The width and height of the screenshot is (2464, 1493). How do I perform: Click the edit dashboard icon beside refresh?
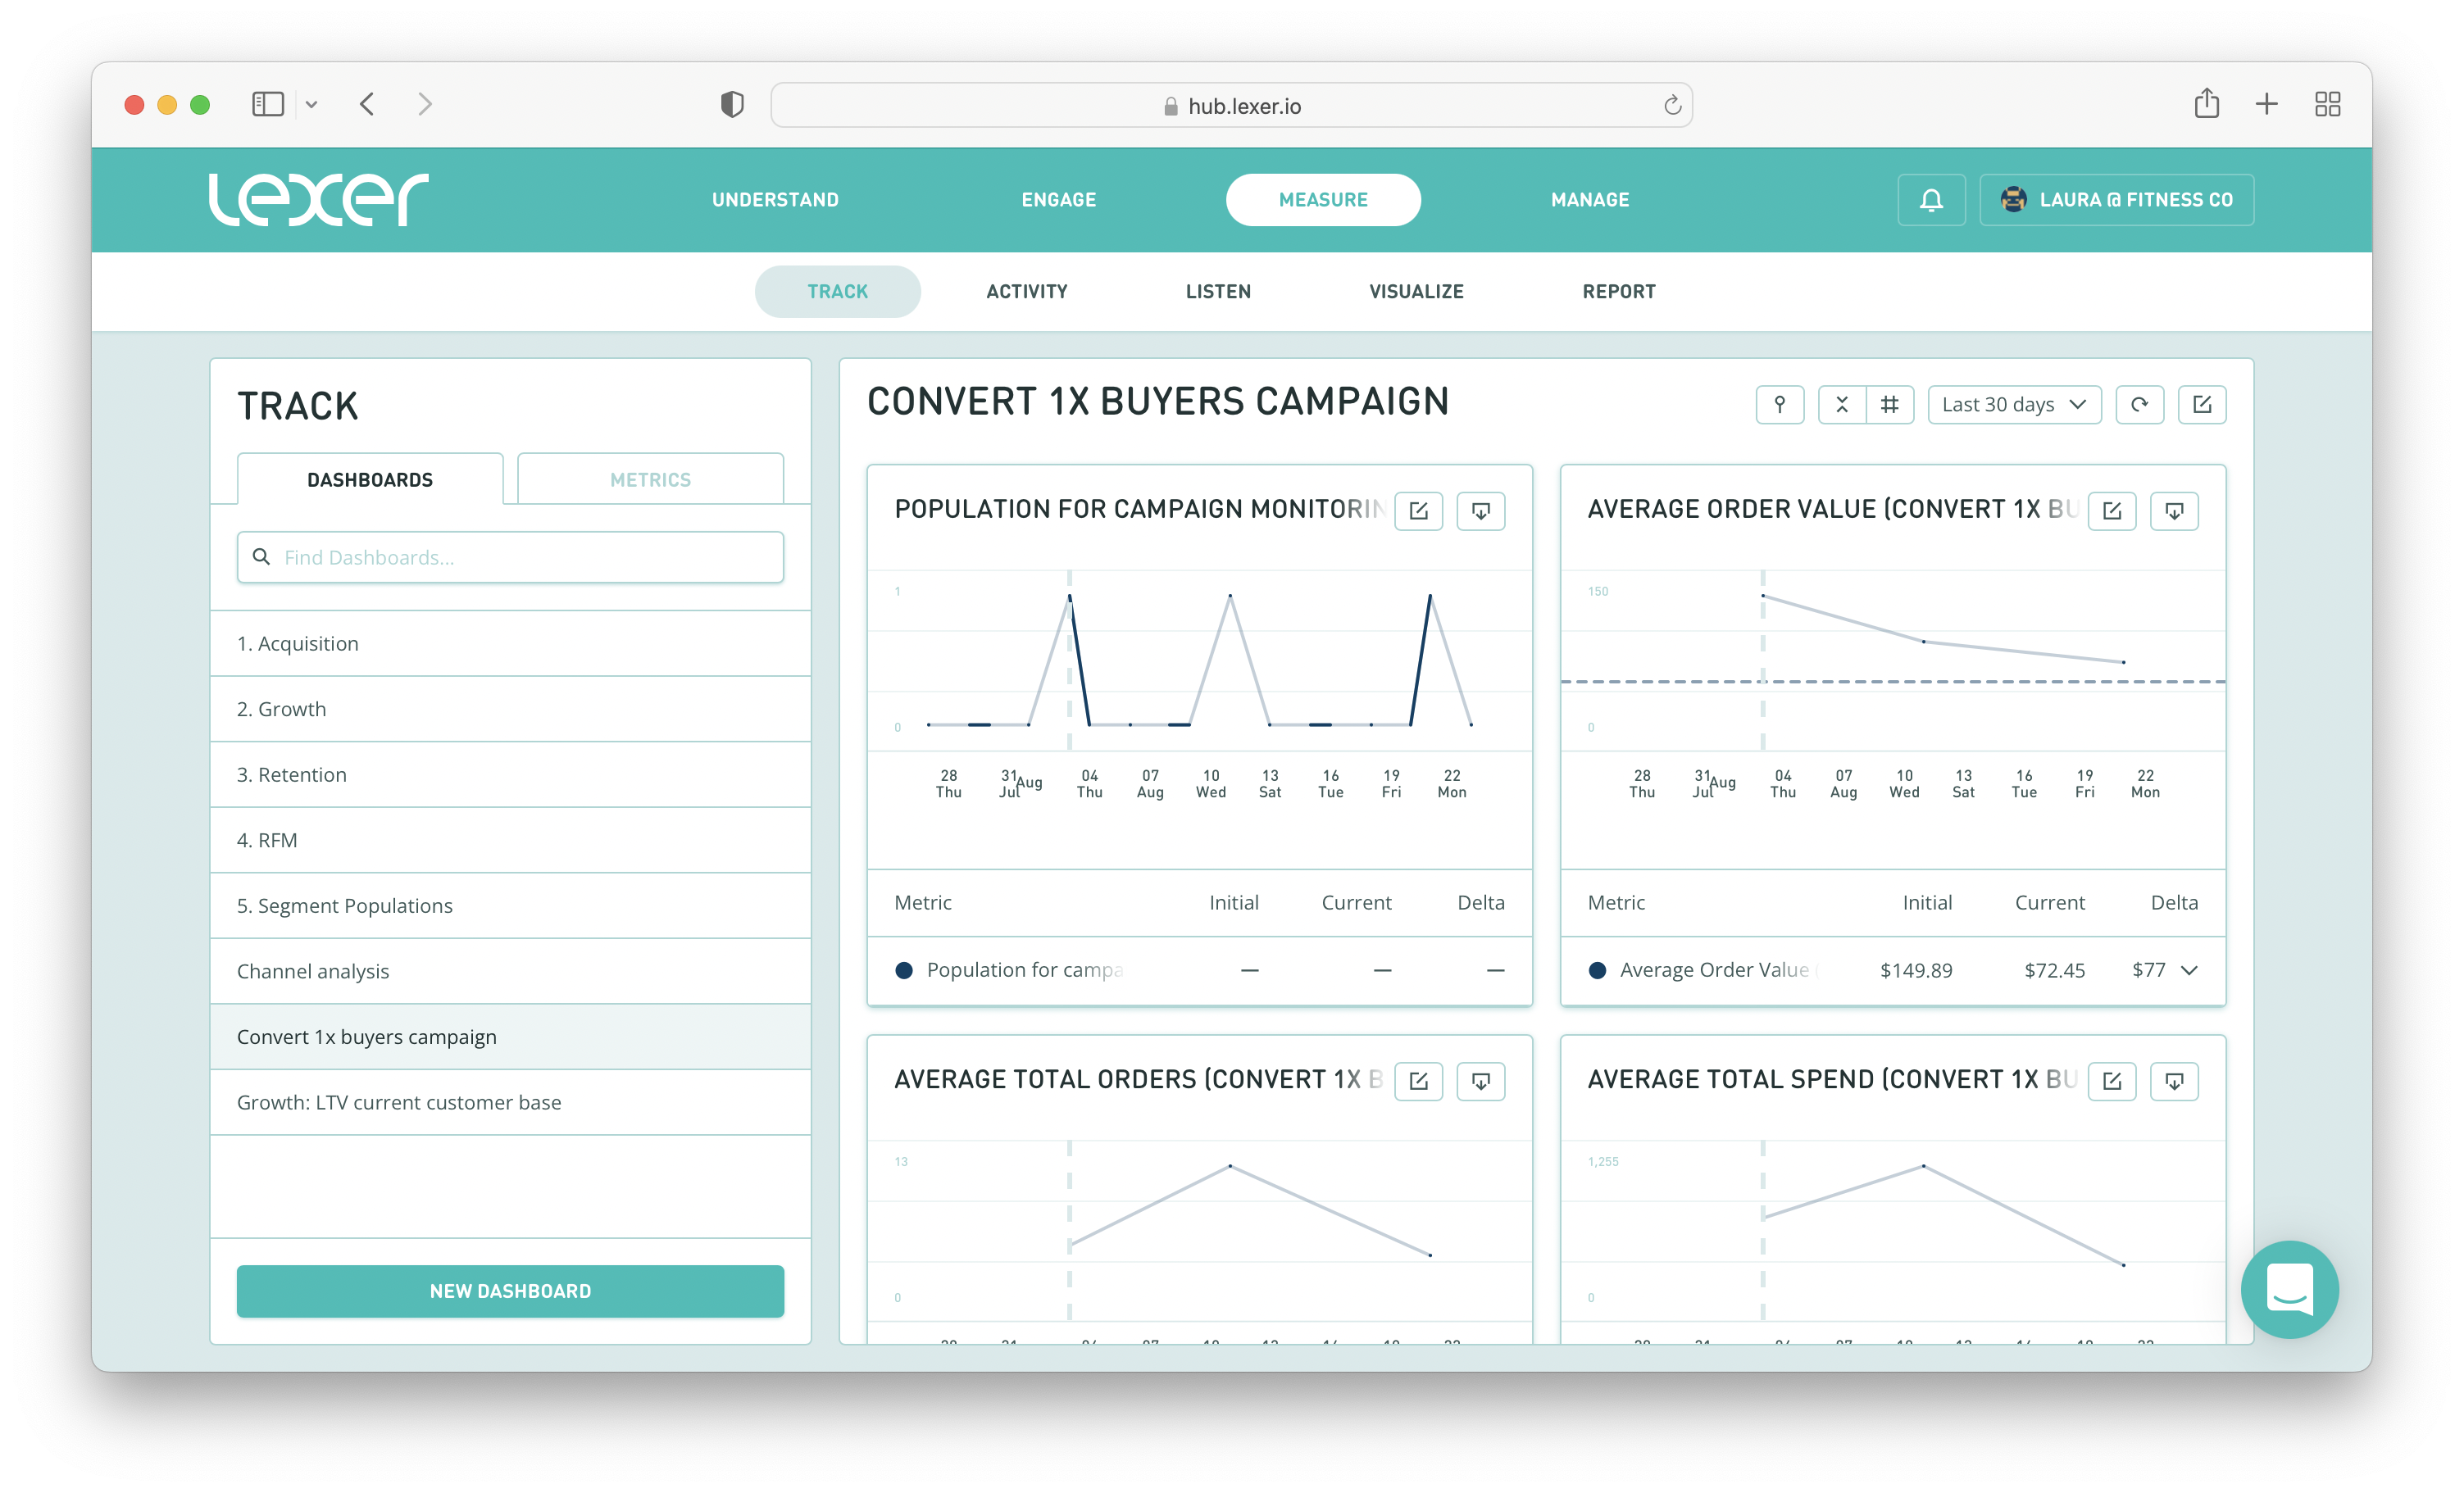coord(2201,405)
